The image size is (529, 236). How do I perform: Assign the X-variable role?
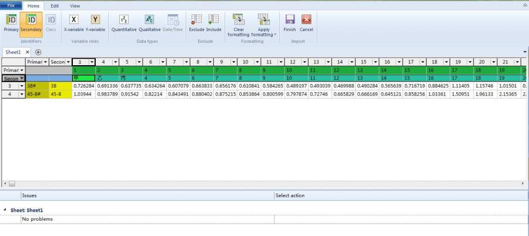coord(73,23)
